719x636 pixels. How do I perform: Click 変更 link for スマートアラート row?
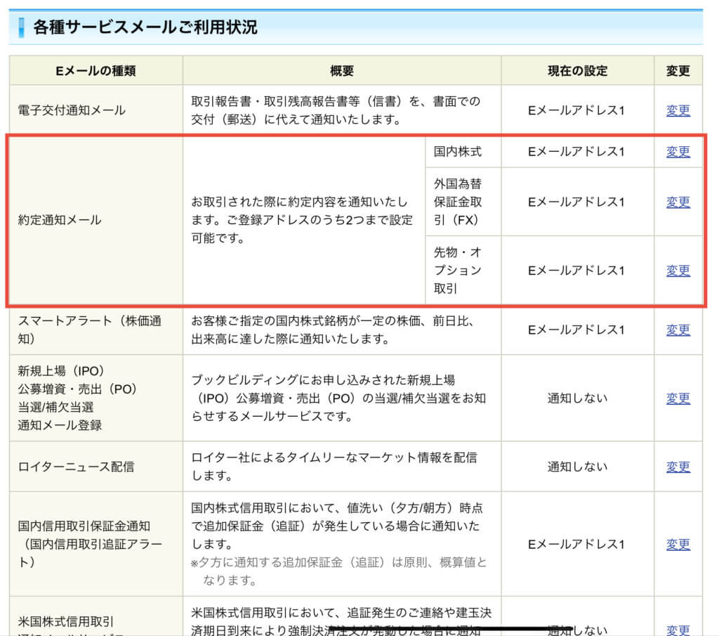click(678, 330)
